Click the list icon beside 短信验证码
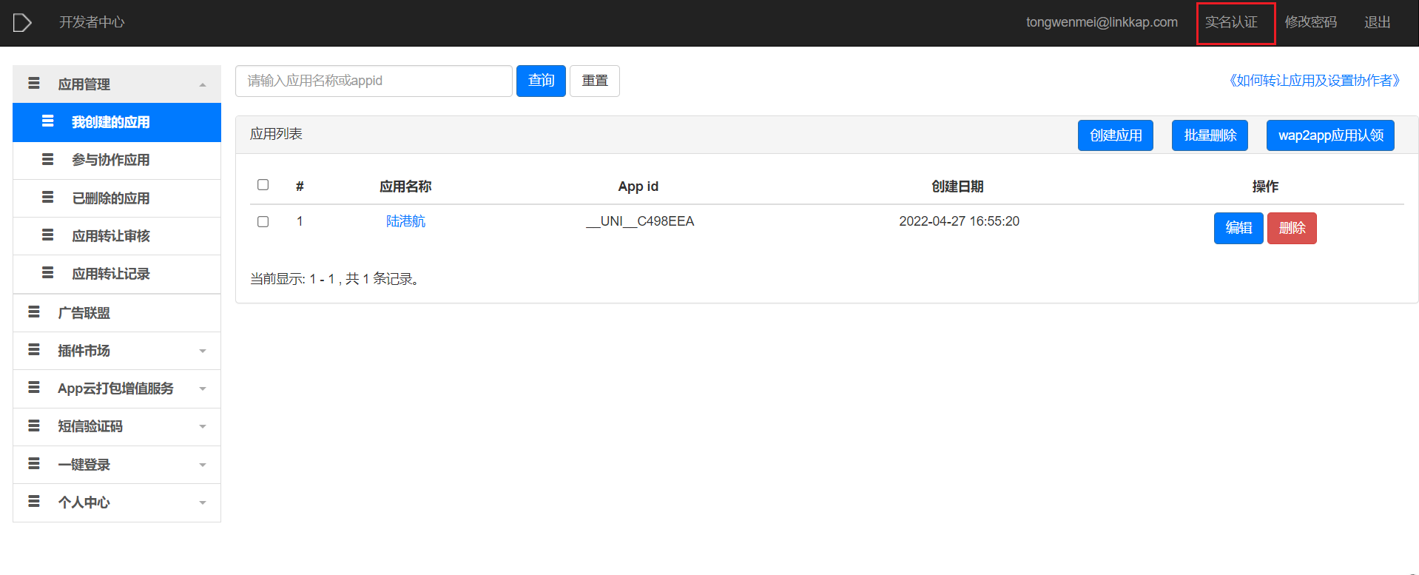The height and width of the screenshot is (575, 1419). (x=34, y=426)
